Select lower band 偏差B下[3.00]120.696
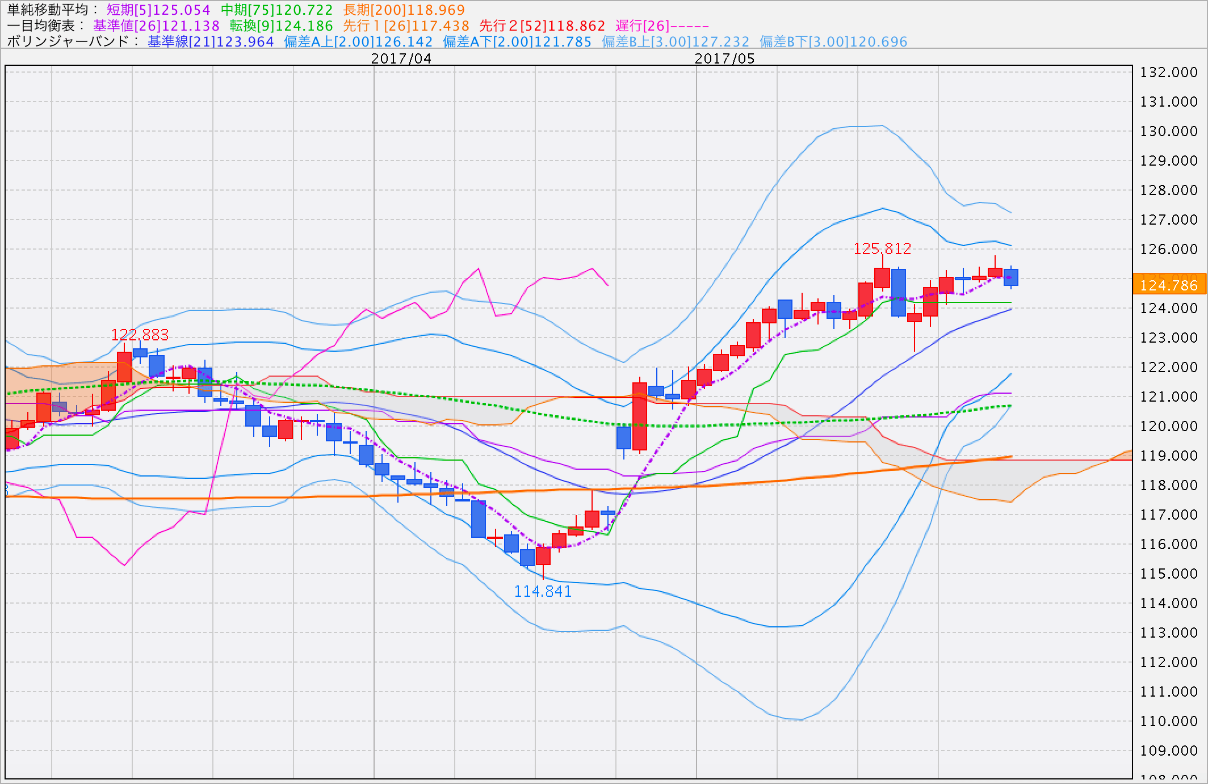Screen dimensions: 1208x784 (834, 41)
